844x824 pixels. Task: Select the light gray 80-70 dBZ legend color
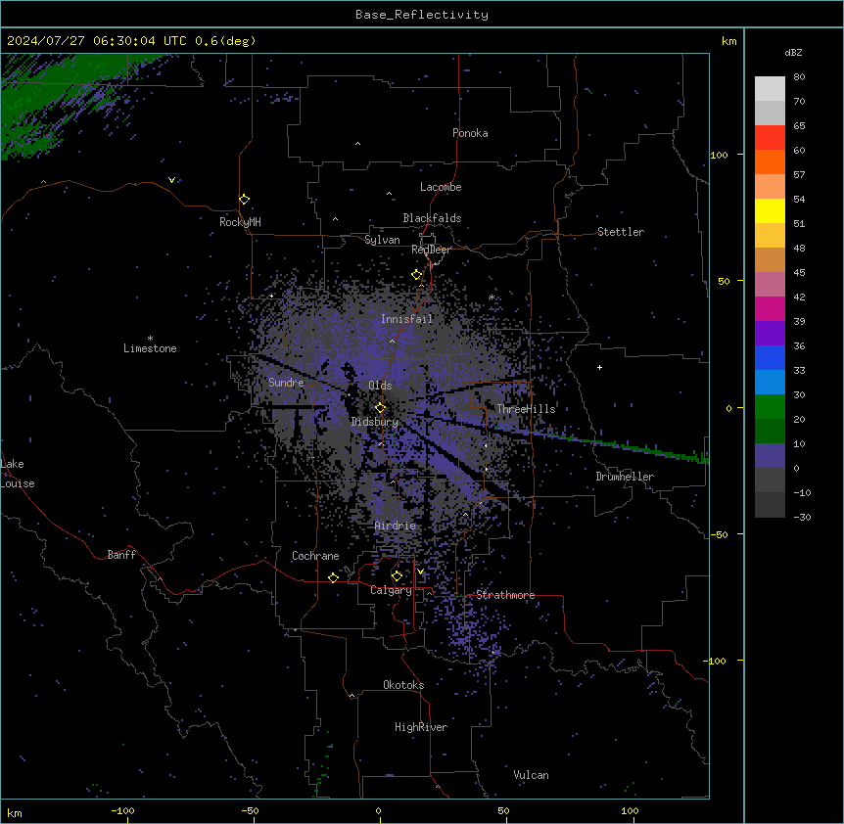tap(770, 89)
